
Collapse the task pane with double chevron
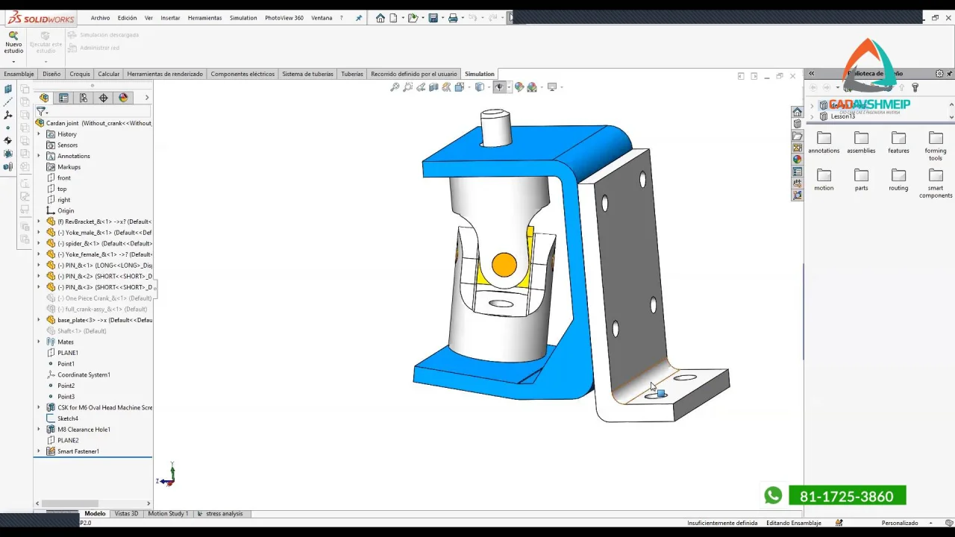click(x=812, y=74)
